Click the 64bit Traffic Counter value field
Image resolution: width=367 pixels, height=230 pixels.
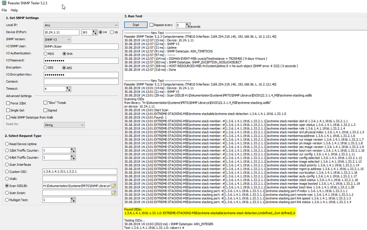pos(57,158)
